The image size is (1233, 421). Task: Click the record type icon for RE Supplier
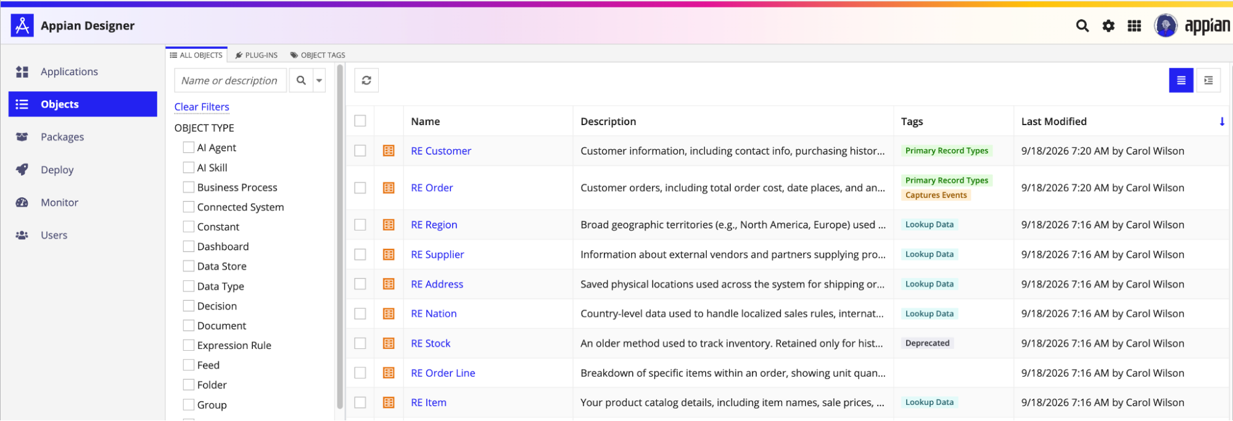389,255
